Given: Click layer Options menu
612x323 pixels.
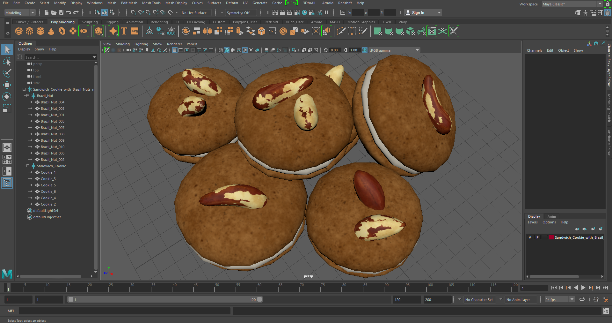Looking at the screenshot, I should [549, 222].
